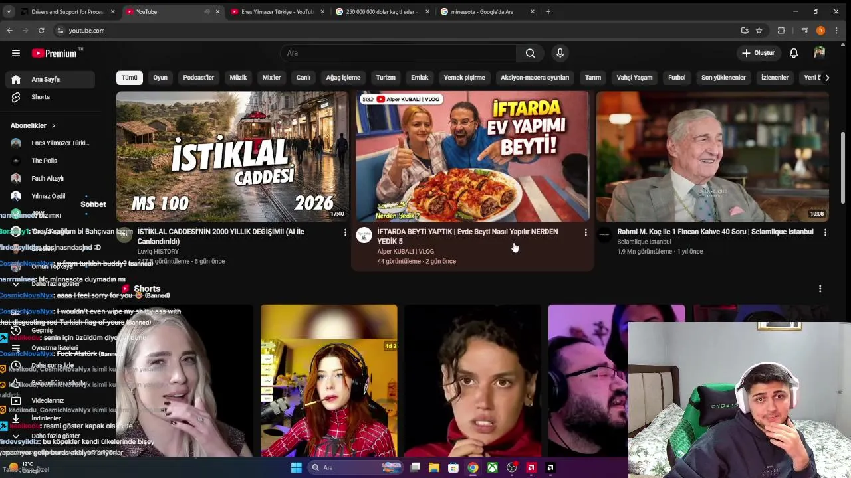This screenshot has height=478, width=851.
Task: Open more options for Rahmi M. Koç video
Action: (825, 232)
